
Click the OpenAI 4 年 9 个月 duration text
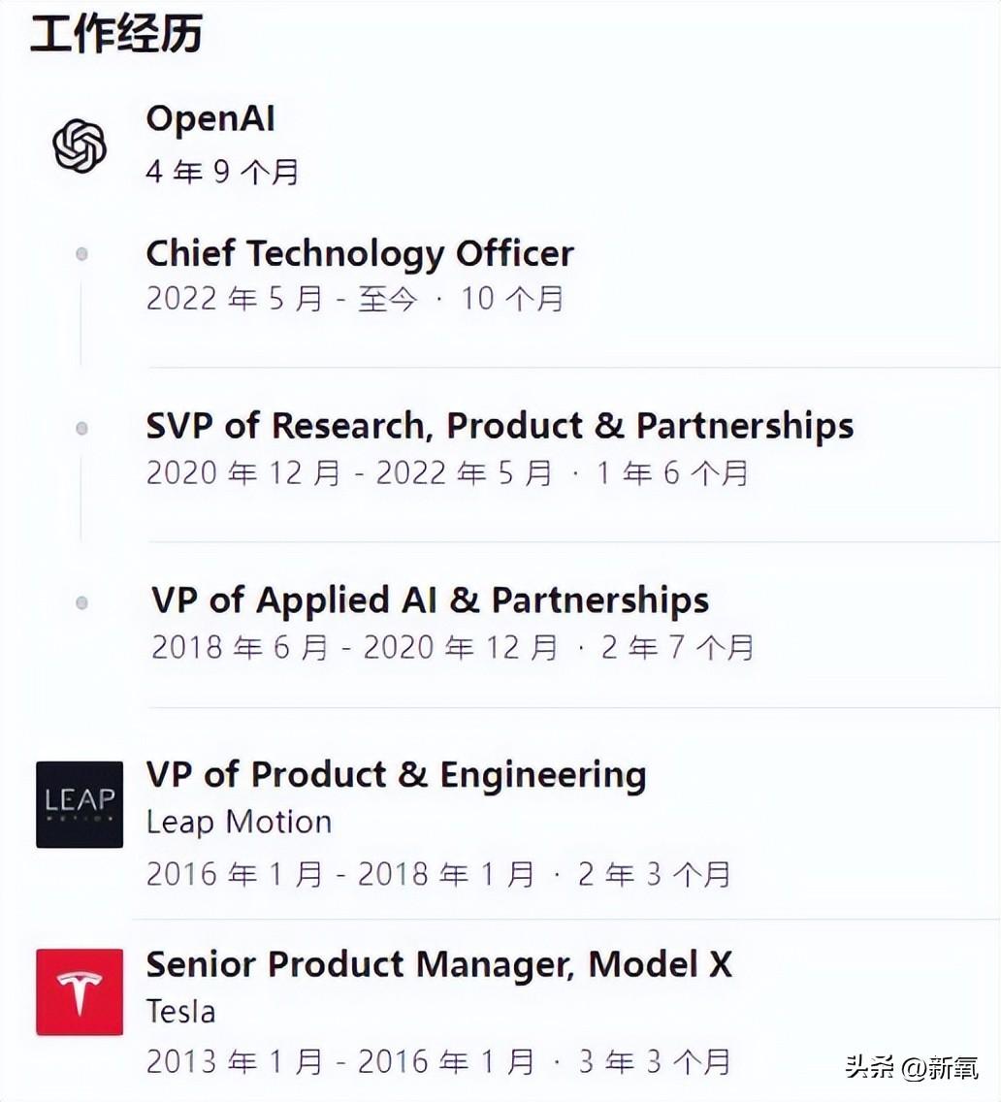click(222, 172)
